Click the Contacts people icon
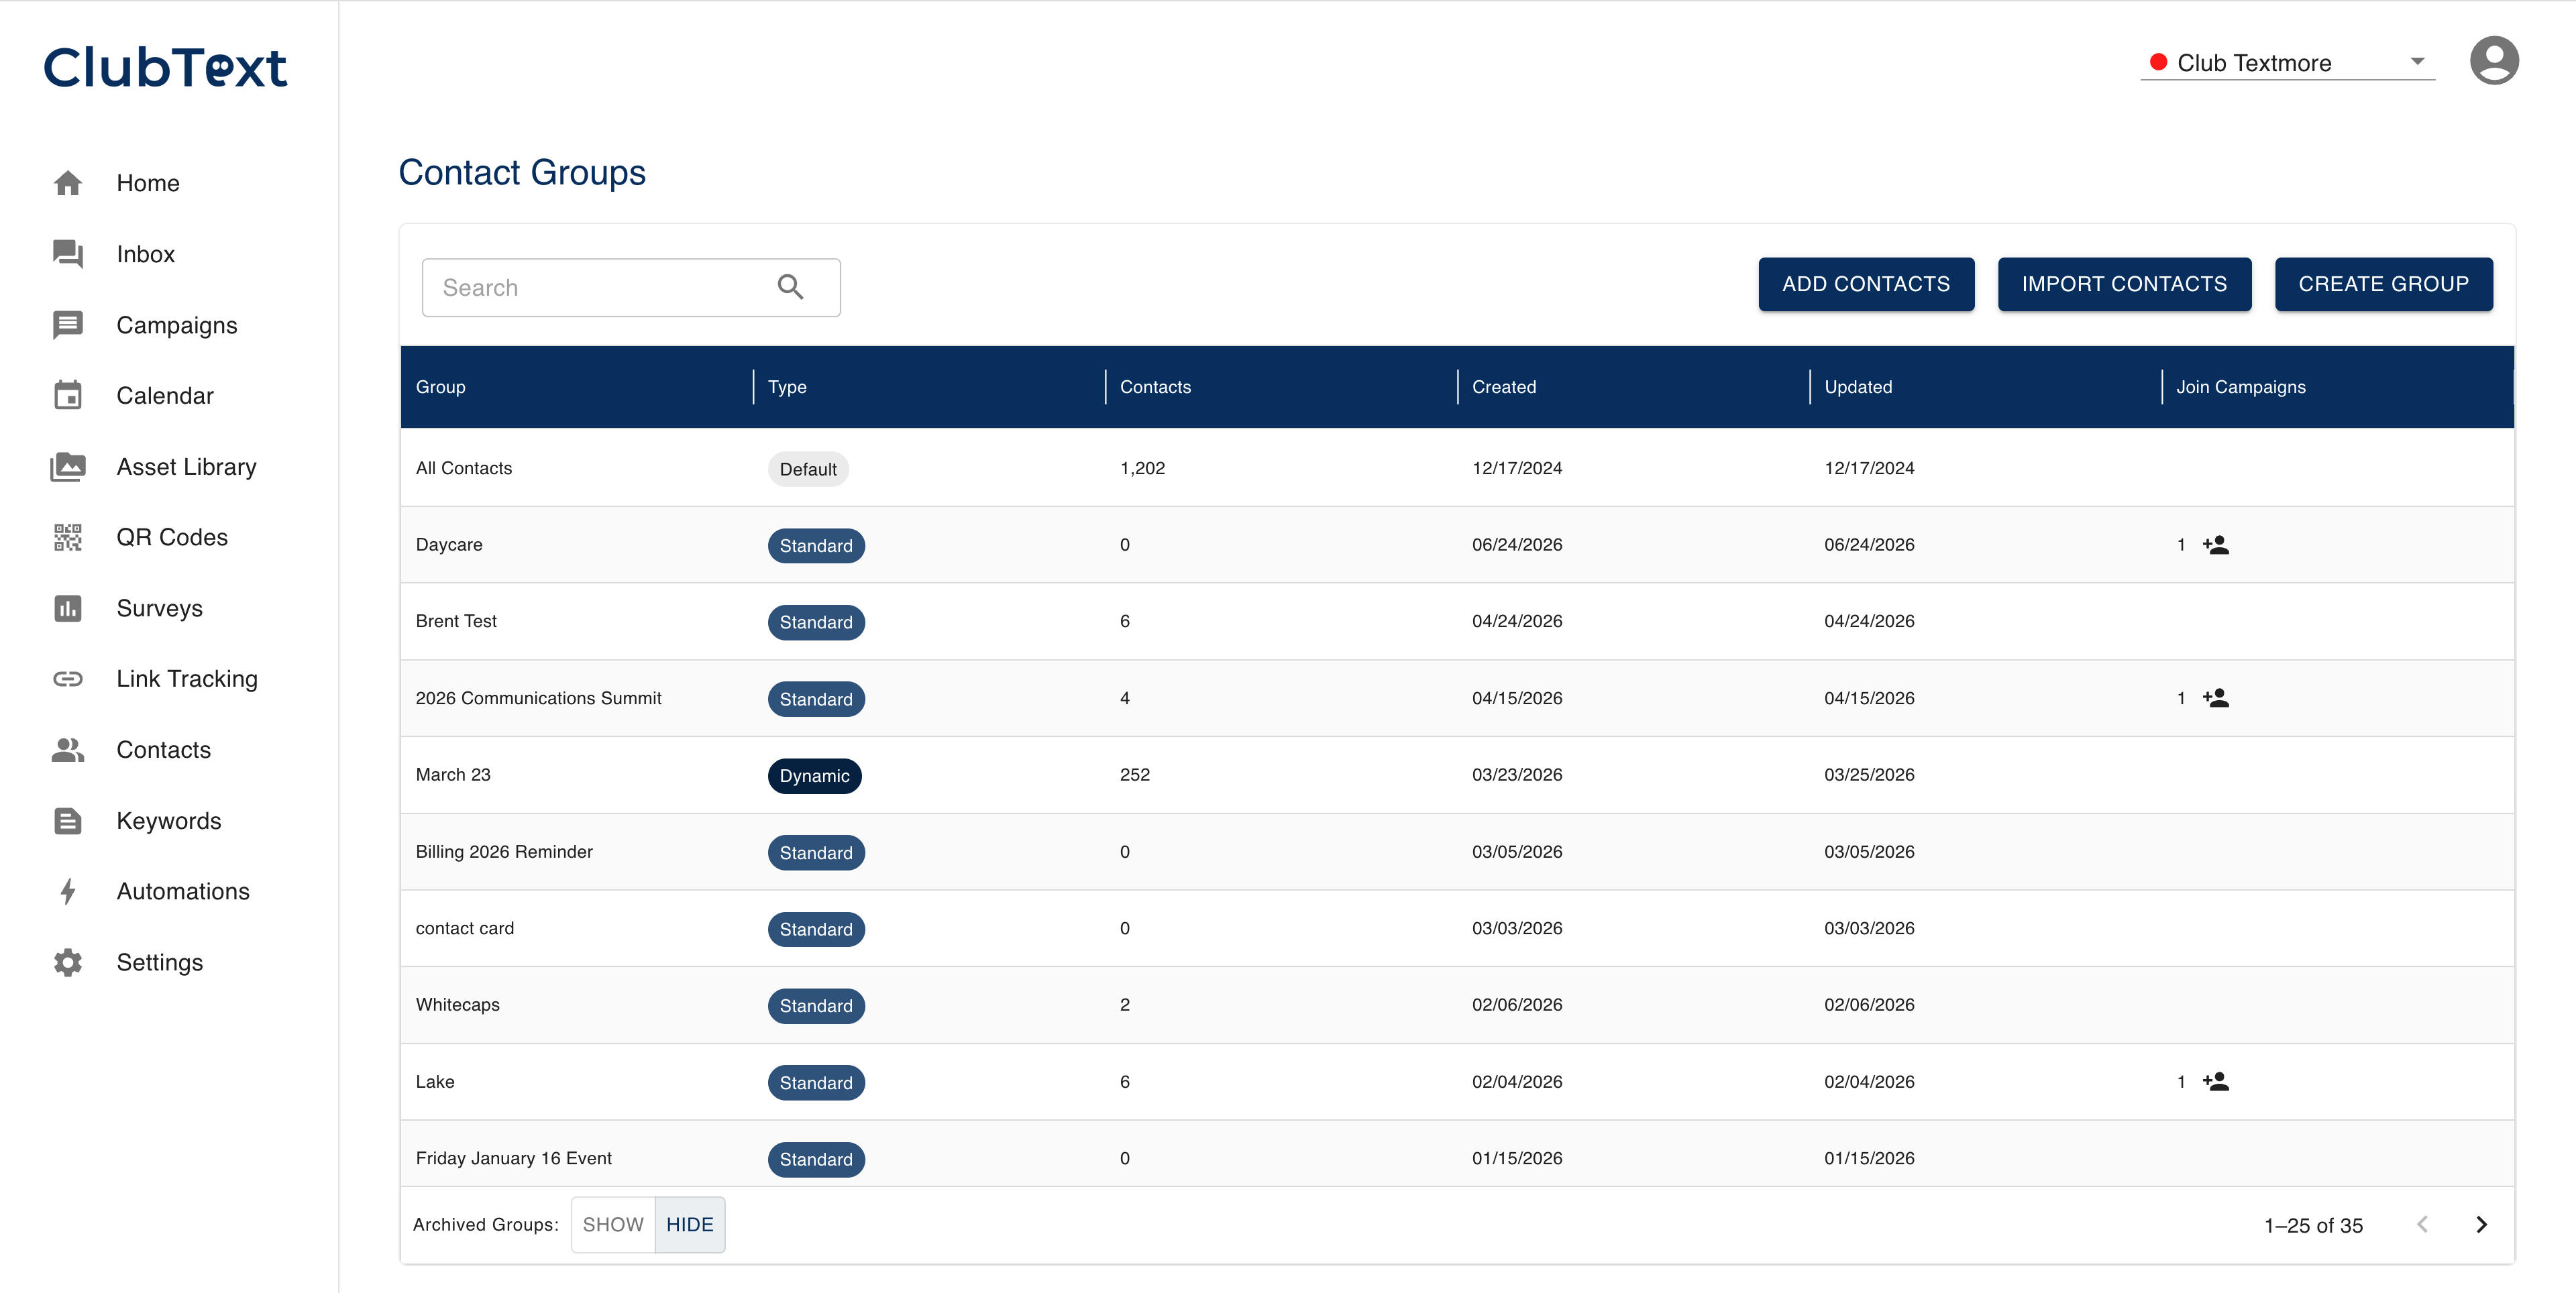The height and width of the screenshot is (1293, 2576). pos(67,750)
